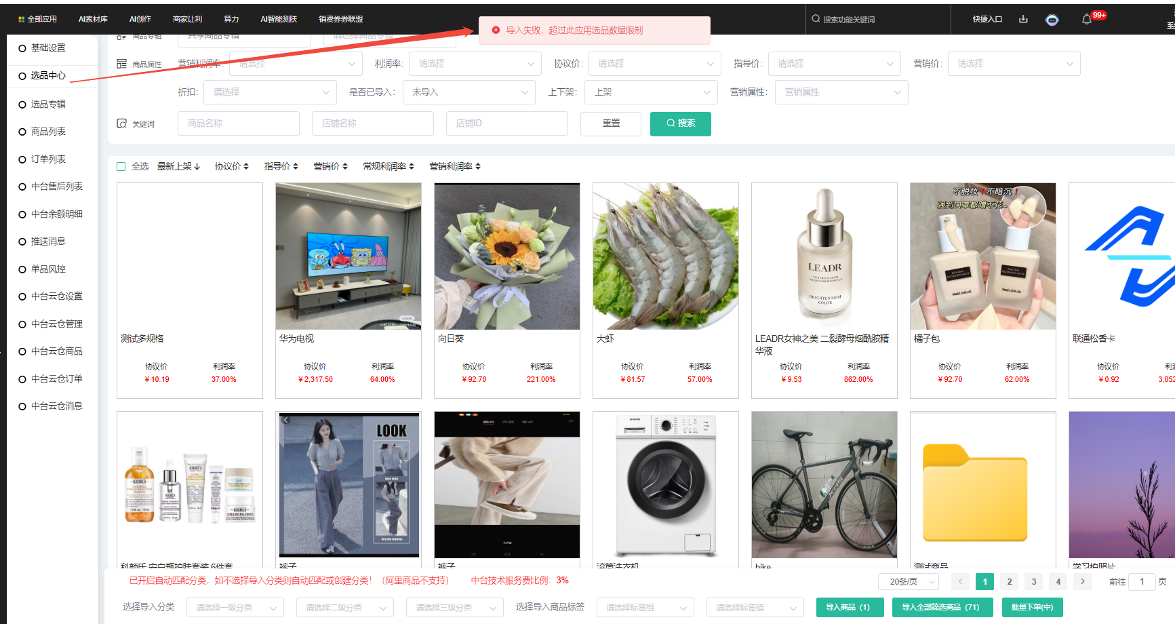Open 中台云仓设置 in the sidebar

[57, 296]
